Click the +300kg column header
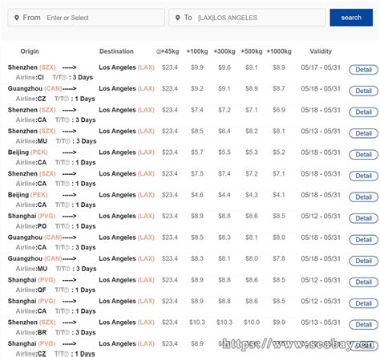The height and width of the screenshot is (357, 380). pyautogui.click(x=224, y=51)
